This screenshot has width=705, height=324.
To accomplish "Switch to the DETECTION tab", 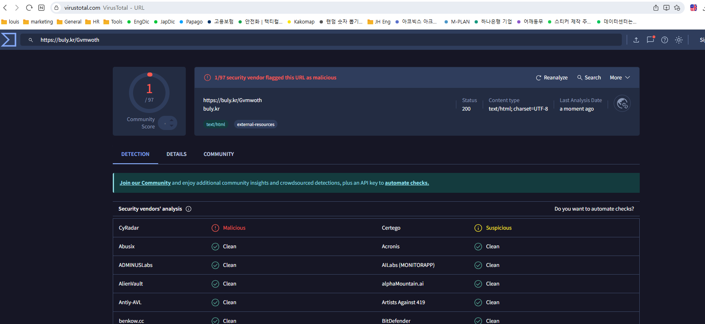I will tap(135, 154).
